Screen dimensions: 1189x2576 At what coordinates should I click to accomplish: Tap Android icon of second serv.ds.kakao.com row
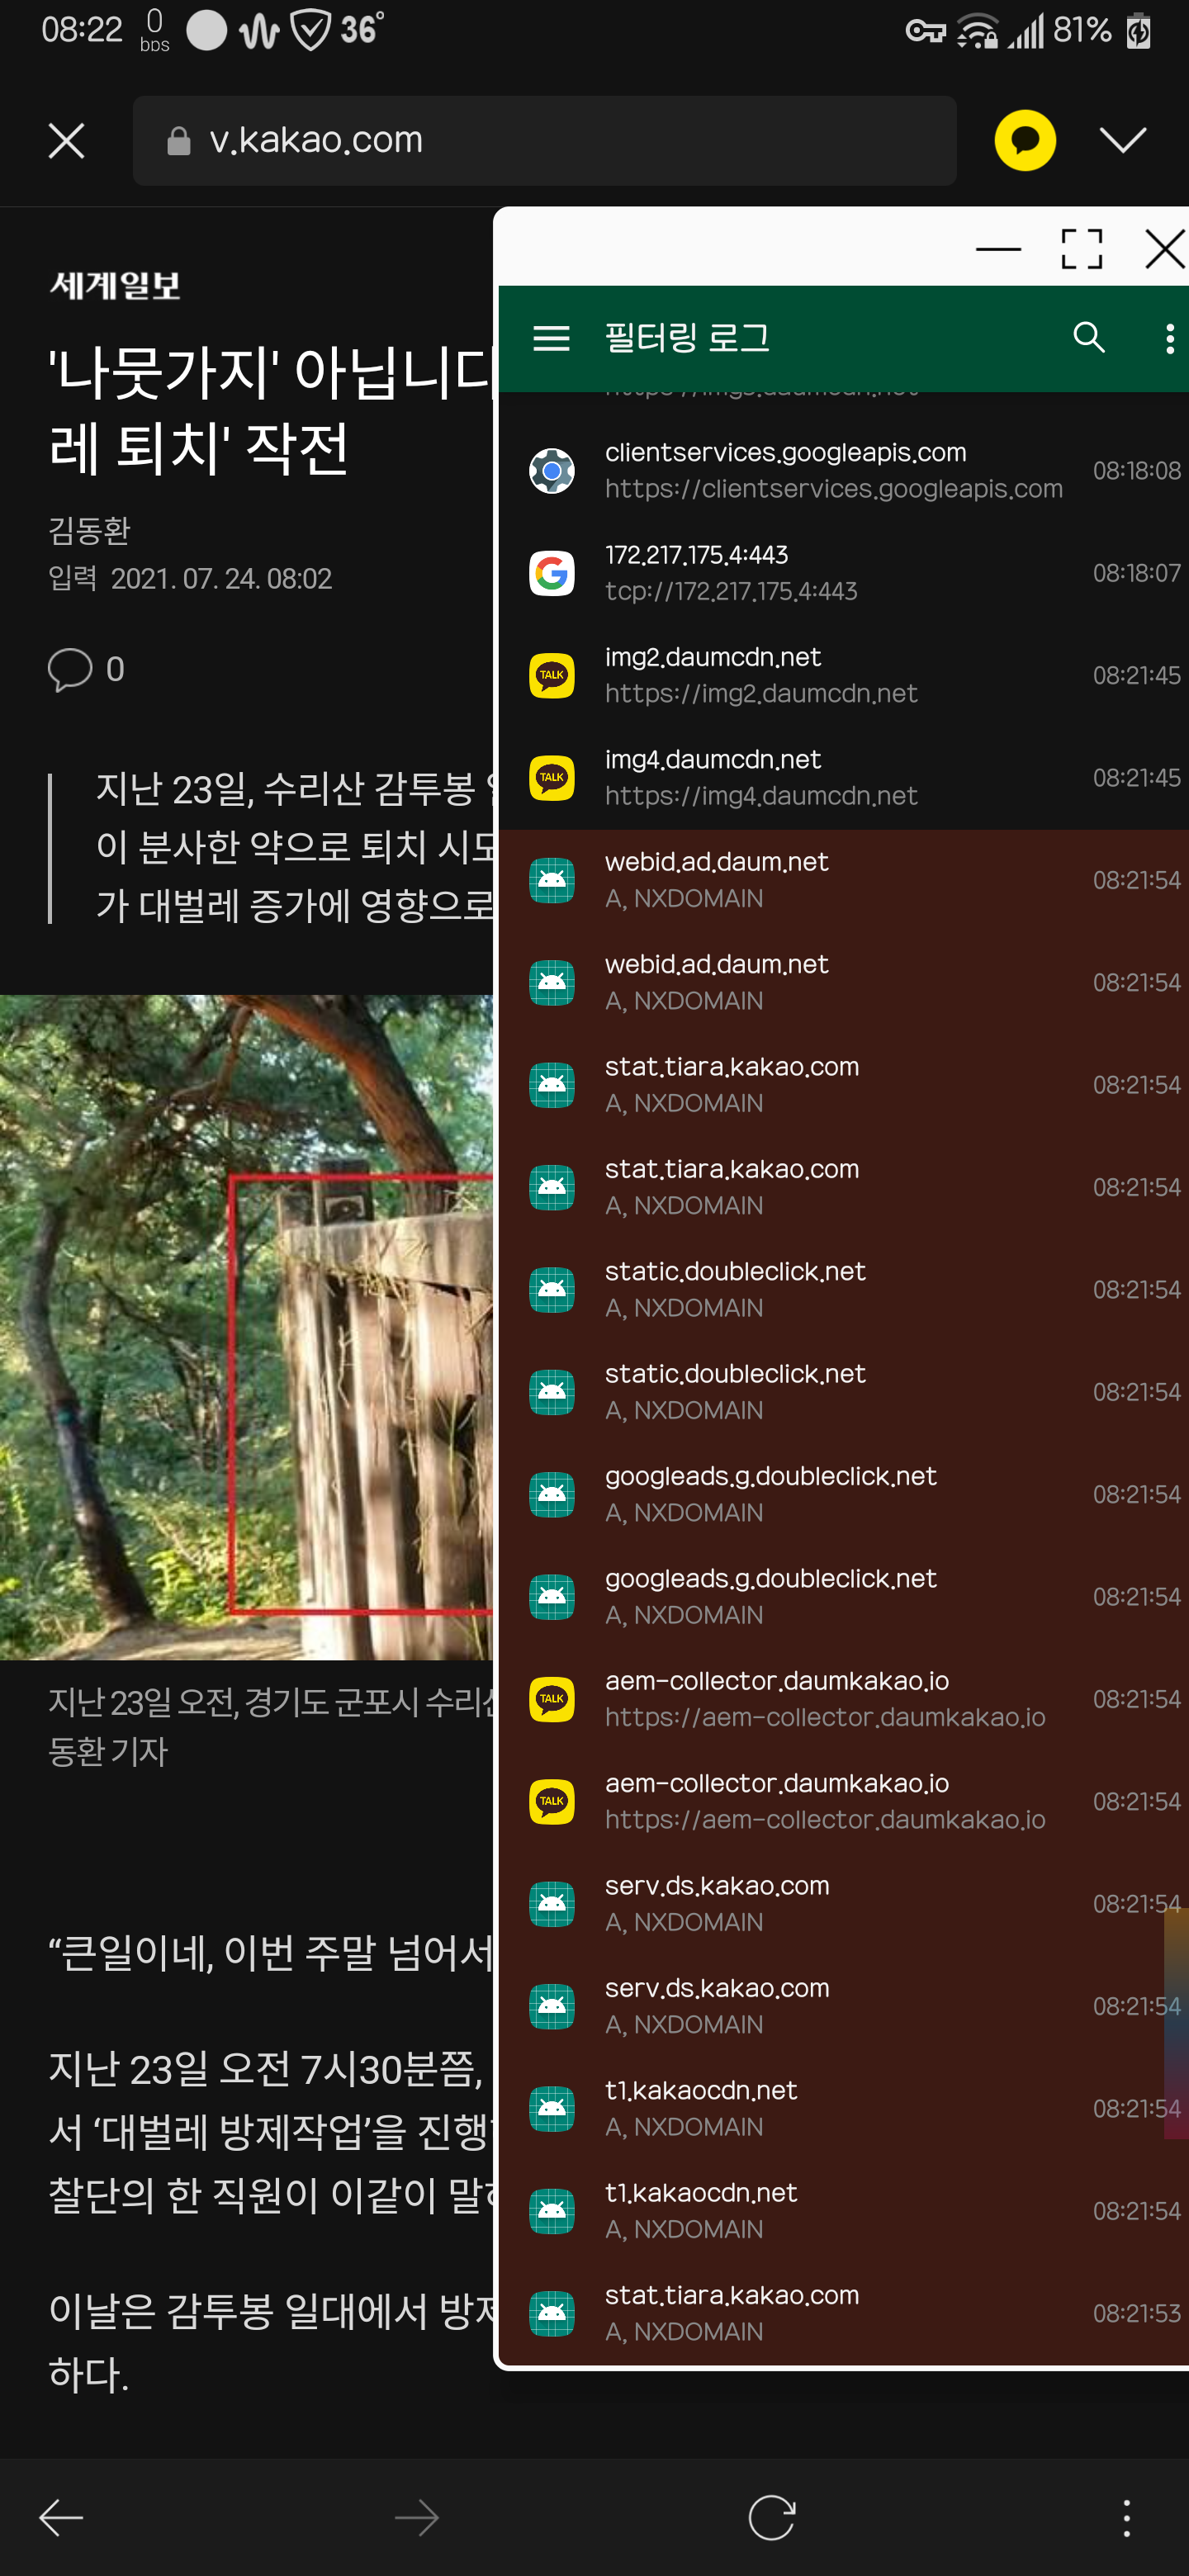[x=551, y=2006]
